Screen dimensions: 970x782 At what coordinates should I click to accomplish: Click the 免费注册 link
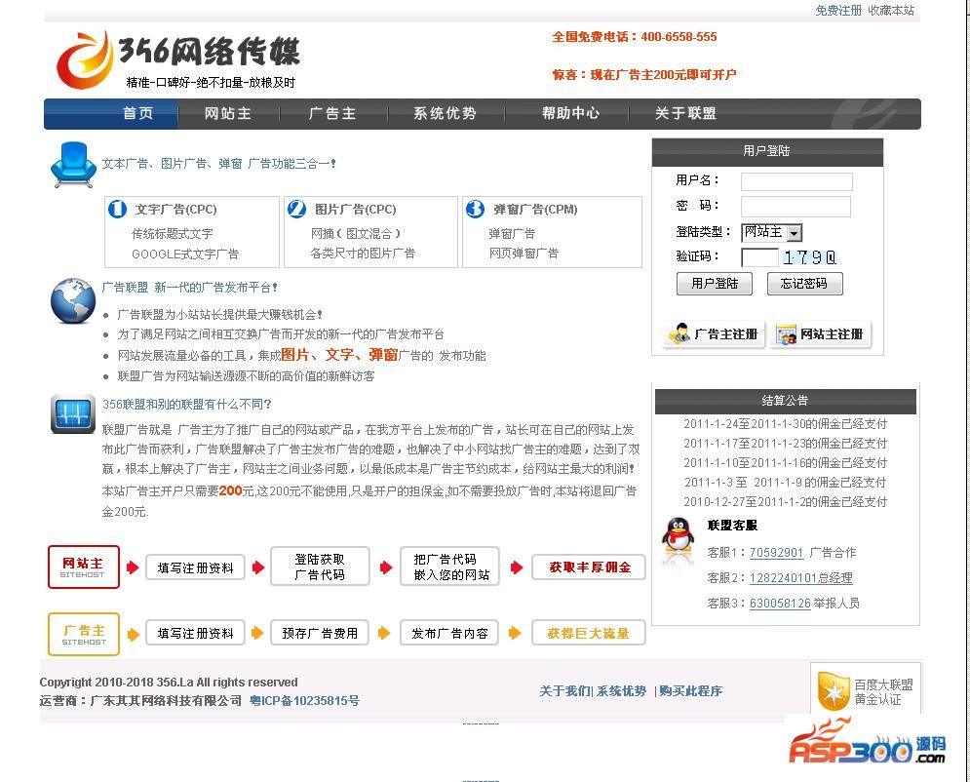coord(838,11)
